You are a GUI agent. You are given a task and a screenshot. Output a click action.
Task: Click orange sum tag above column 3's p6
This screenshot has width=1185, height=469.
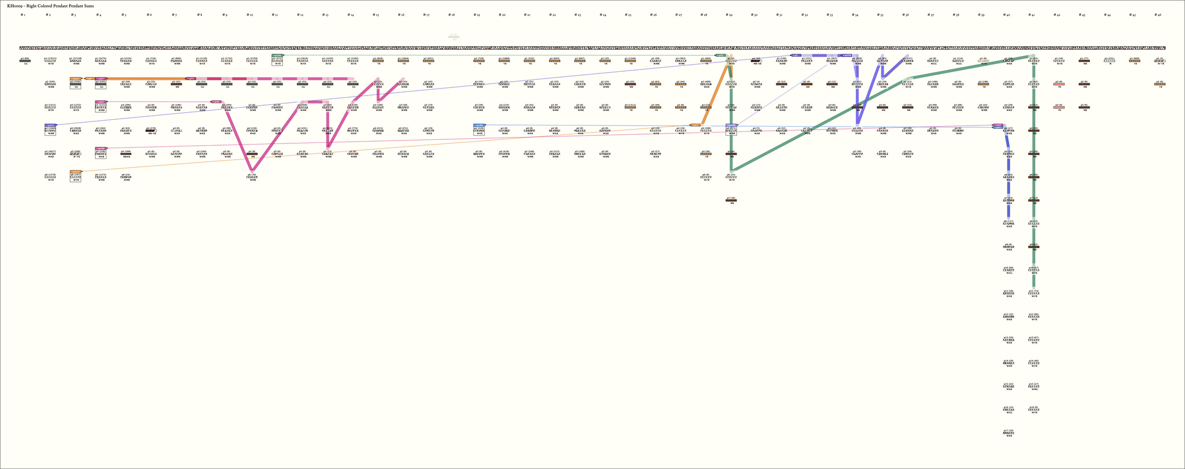75,171
